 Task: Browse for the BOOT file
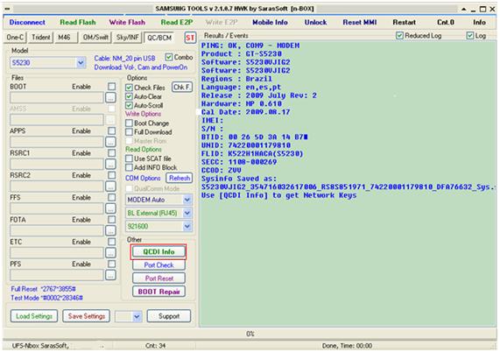(110, 97)
